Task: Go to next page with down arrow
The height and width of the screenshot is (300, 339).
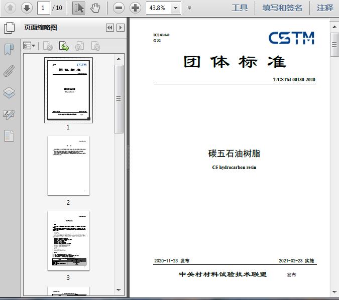Action: 27,8
